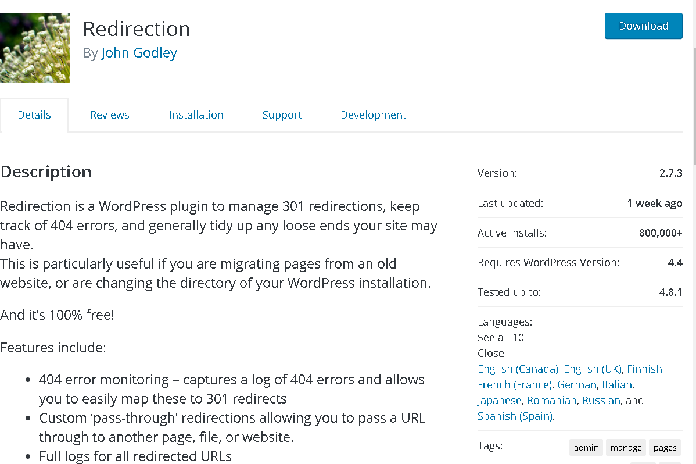The image size is (696, 464).
Task: Click the version number 2.7.3
Action: tap(670, 173)
